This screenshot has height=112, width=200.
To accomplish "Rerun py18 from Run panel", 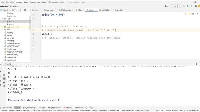I will (x=0, y=68).
